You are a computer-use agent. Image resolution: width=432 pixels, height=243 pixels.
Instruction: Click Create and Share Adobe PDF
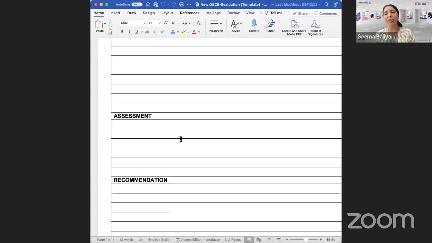point(294,28)
